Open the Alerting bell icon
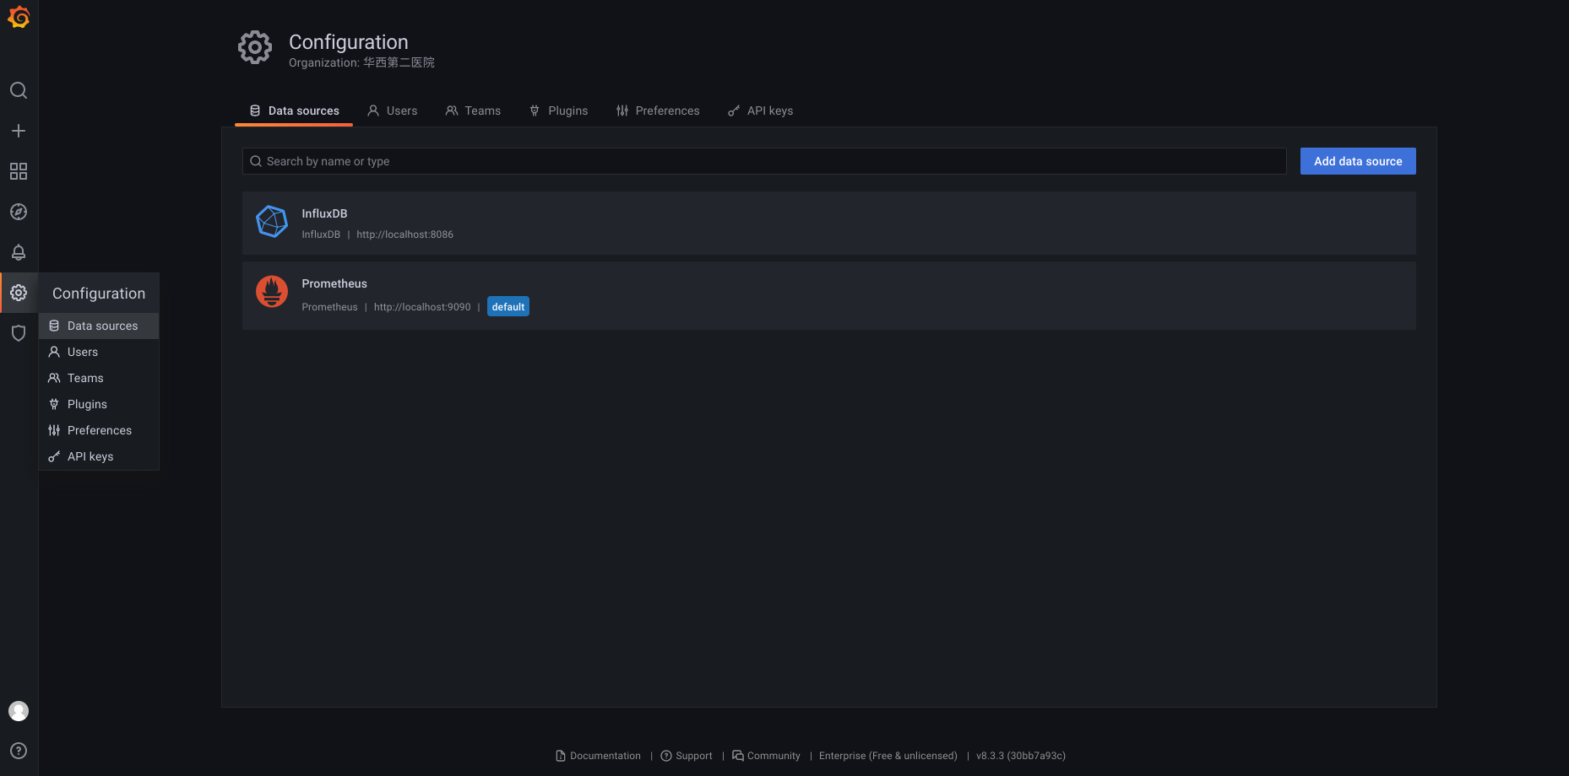This screenshot has width=1569, height=776. [x=19, y=252]
